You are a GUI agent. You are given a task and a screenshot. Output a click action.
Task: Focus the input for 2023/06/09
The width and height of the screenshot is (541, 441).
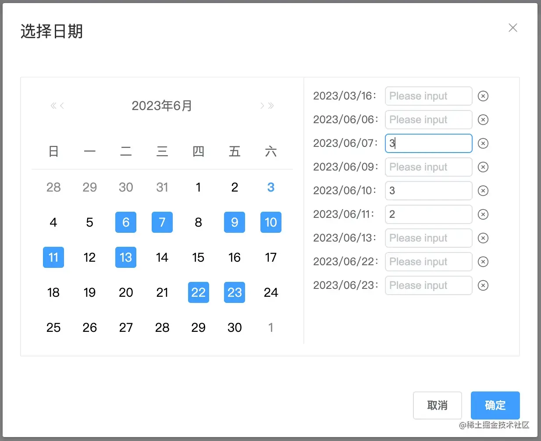[429, 167]
